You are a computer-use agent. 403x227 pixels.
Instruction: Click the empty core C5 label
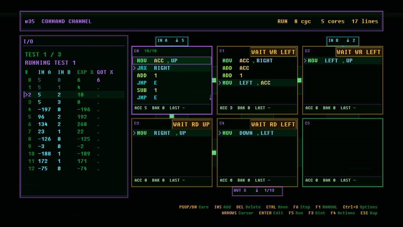coord(308,123)
